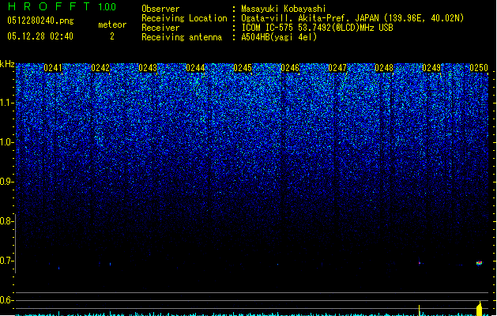
Task: Click the date stamp 05.12.28 02:40
Action: 40,36
